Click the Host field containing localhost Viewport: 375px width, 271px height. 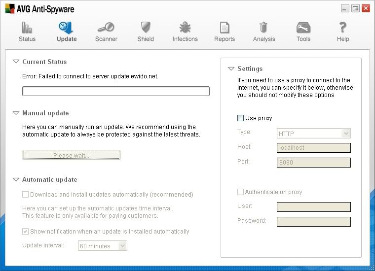(313, 148)
